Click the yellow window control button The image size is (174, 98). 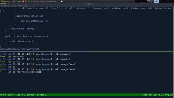[5, 4]
